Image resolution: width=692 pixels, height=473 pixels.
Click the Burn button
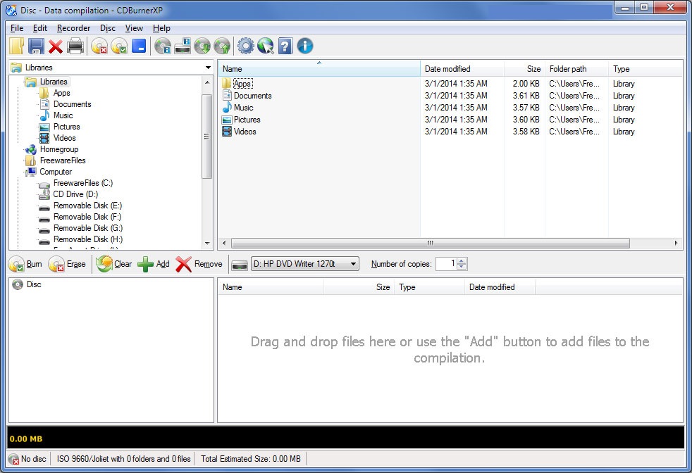pos(25,264)
